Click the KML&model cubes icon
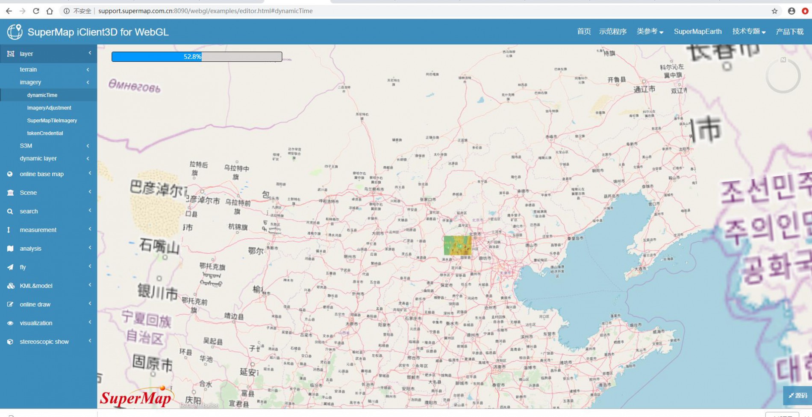The height and width of the screenshot is (417, 812). [11, 286]
